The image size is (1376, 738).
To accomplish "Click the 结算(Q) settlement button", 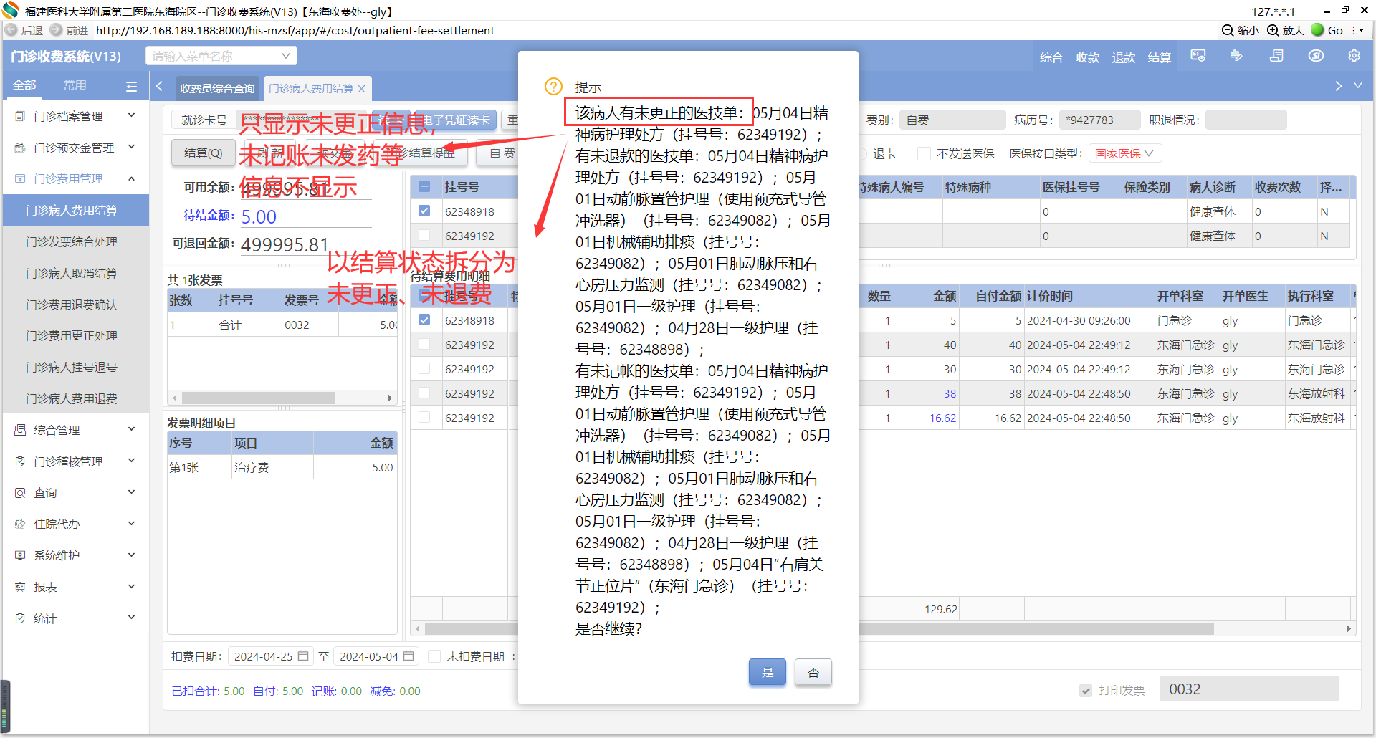I will (x=204, y=153).
